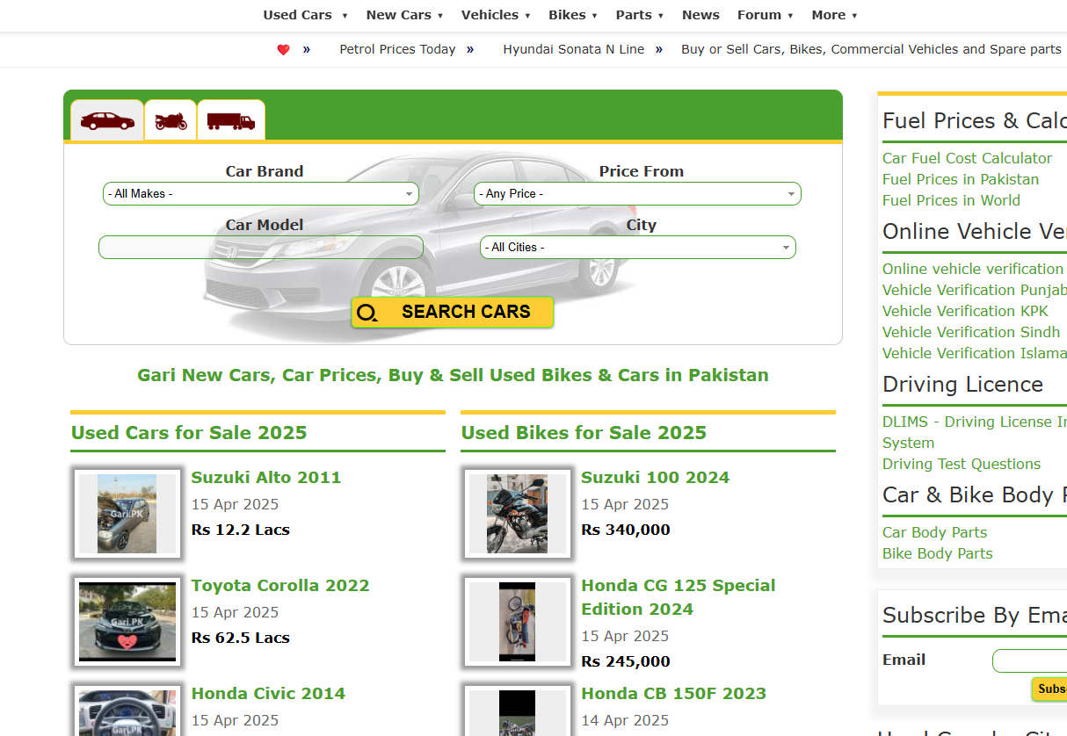Viewport: 1067px width, 736px height.
Task: Click price Rs 340,000
Action: (x=625, y=530)
